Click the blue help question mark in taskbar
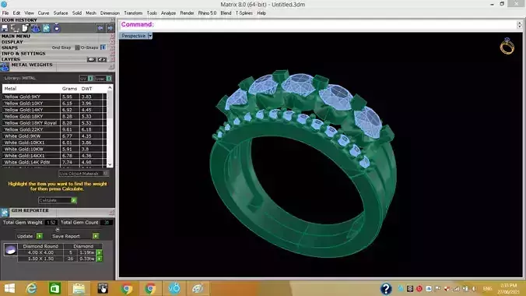 tap(386, 289)
